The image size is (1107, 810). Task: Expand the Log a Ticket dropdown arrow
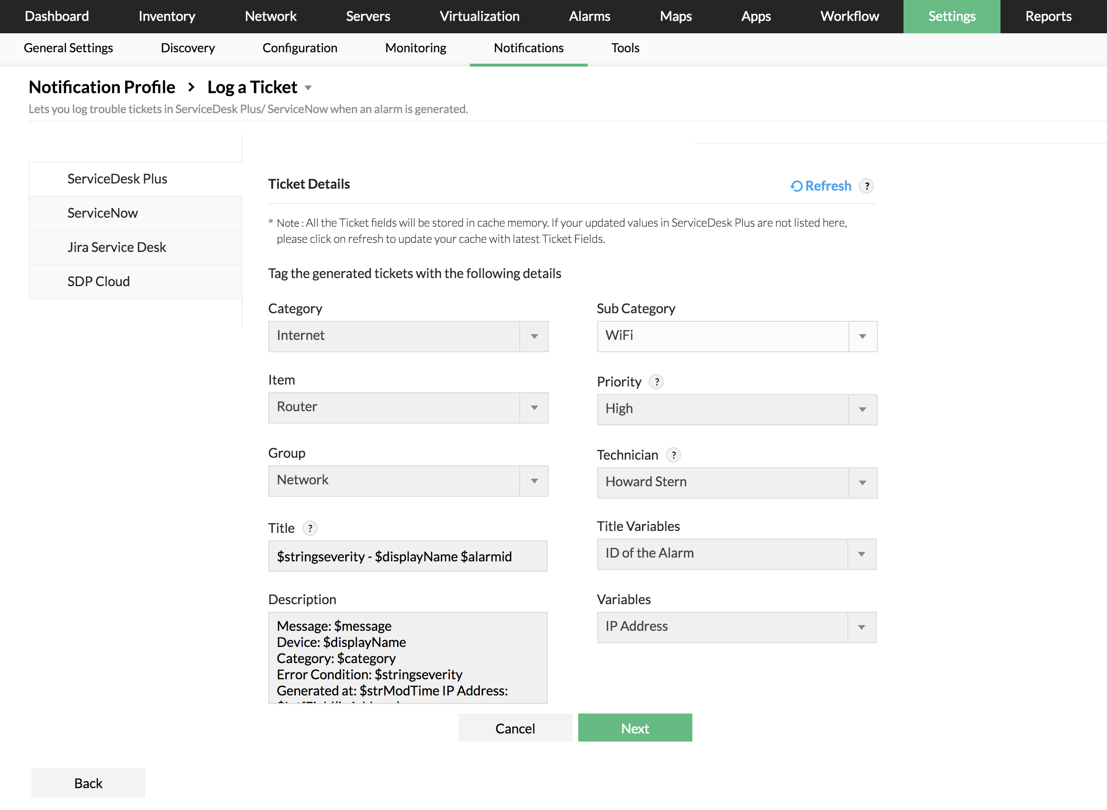coord(308,88)
